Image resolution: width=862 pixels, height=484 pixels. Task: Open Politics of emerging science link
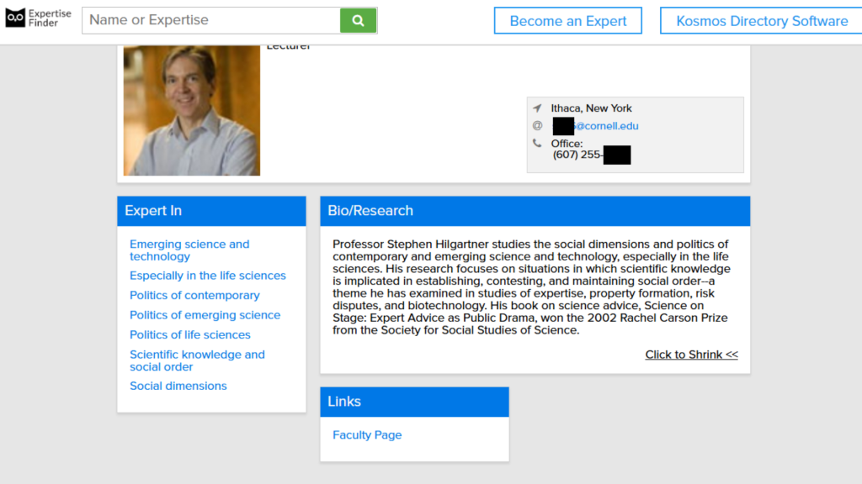pos(205,315)
